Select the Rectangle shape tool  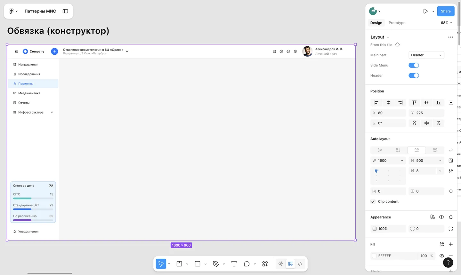pos(198,264)
